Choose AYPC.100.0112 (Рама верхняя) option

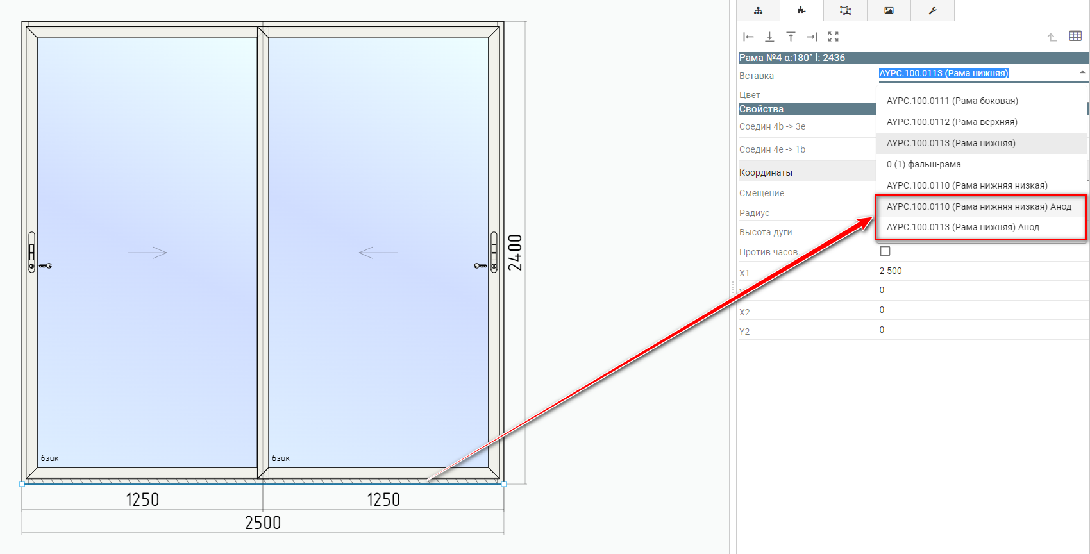click(x=981, y=122)
